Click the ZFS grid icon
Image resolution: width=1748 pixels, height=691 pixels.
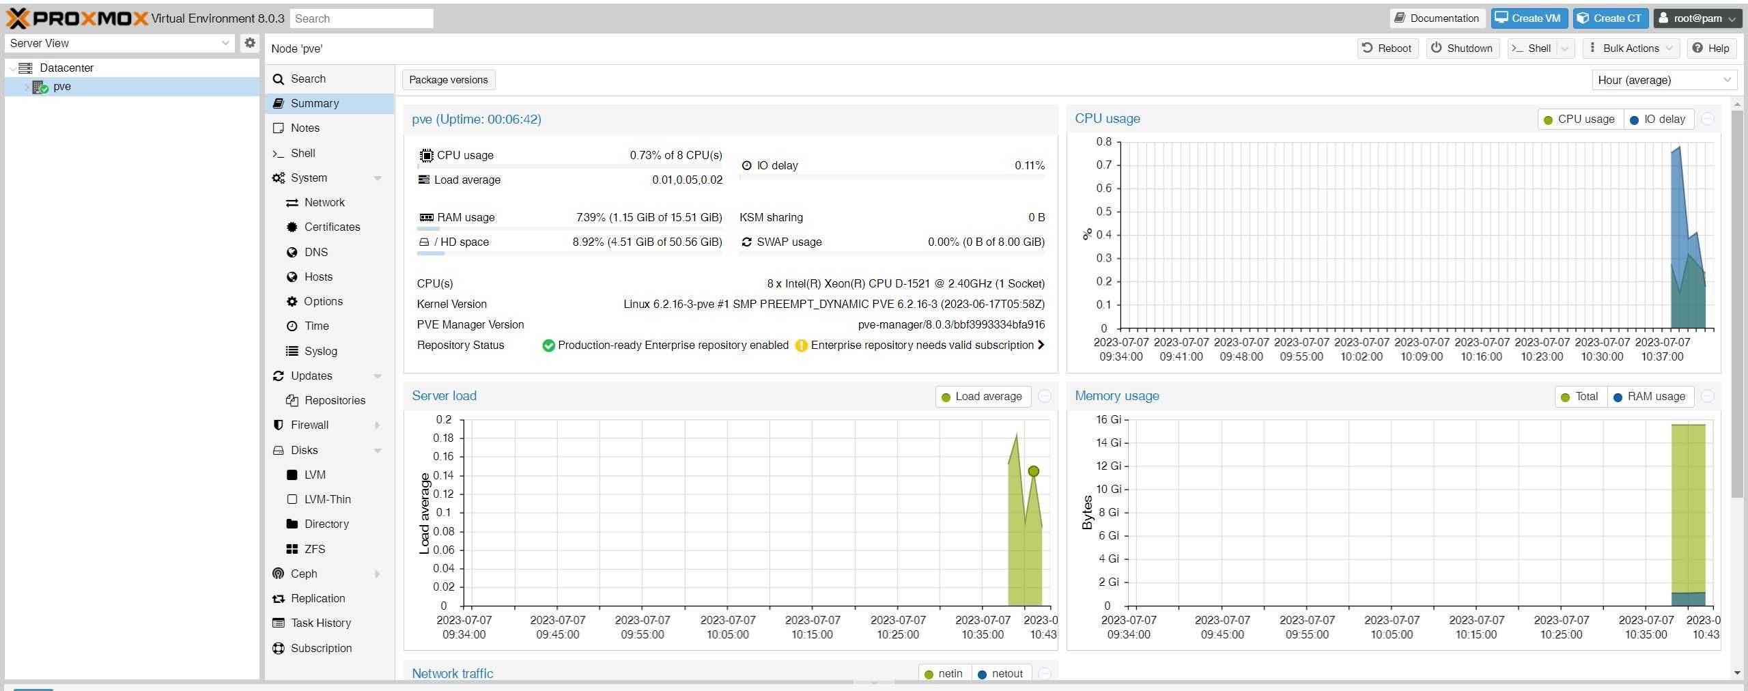[292, 550]
